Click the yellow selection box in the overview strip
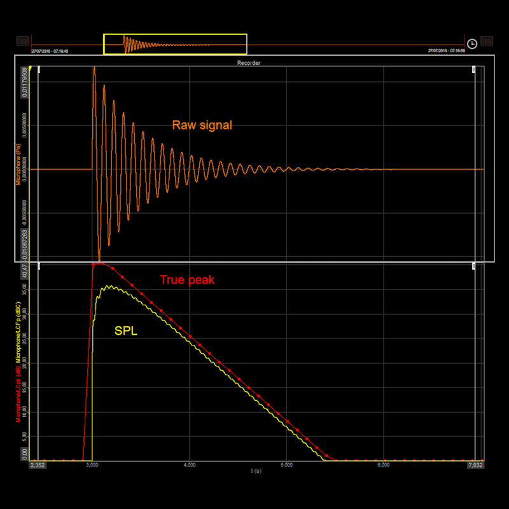This screenshot has width=509, height=509. (176, 44)
